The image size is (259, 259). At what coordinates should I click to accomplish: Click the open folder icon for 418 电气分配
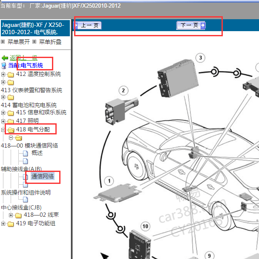click(x=11, y=130)
